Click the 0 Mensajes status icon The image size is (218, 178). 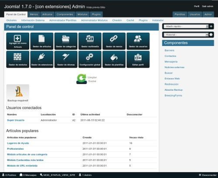click(21, 175)
